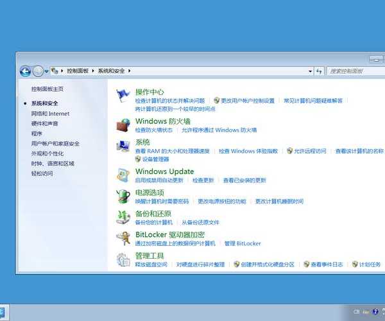Open the Windows Update heading
The height and width of the screenshot is (321, 385).
(x=164, y=171)
